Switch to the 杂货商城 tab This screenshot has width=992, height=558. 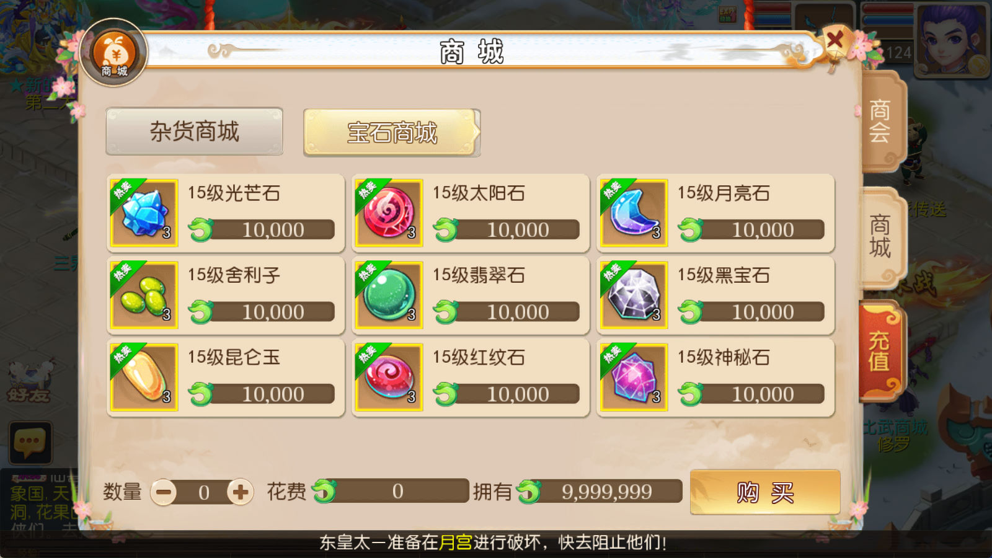194,131
